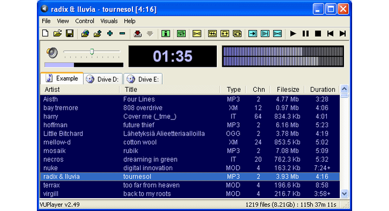
Task: Select mellow-d cotton wool track
Action: (190, 142)
